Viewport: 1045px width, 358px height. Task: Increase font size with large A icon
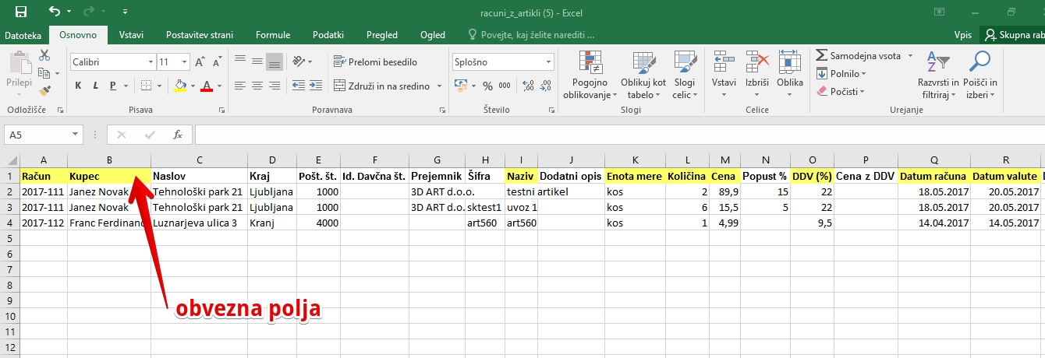click(x=200, y=61)
